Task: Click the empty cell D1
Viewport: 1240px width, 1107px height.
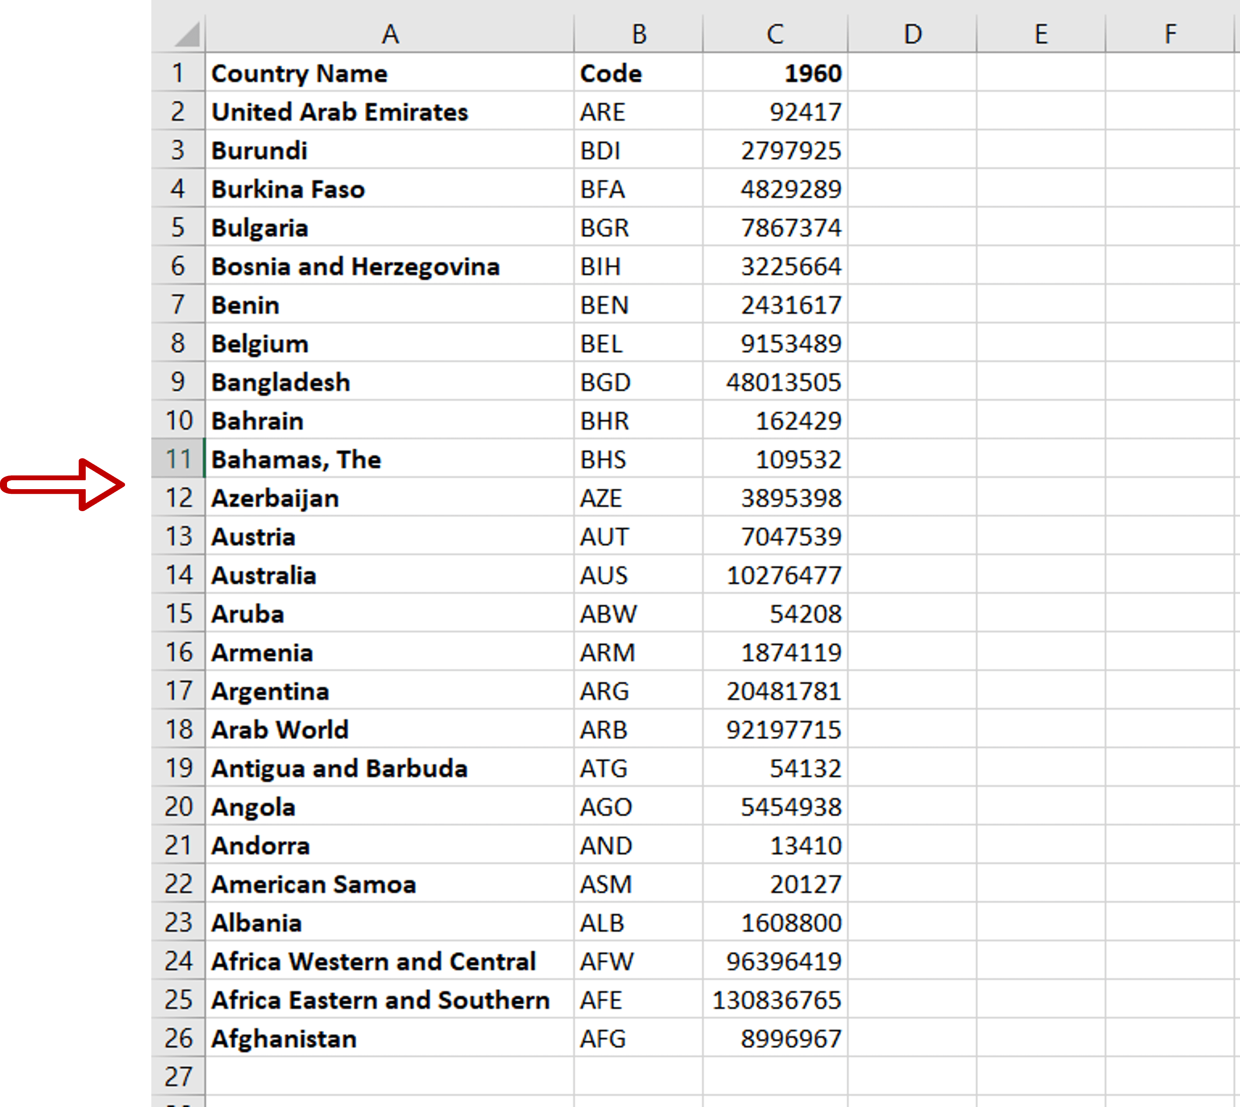Action: pos(912,73)
